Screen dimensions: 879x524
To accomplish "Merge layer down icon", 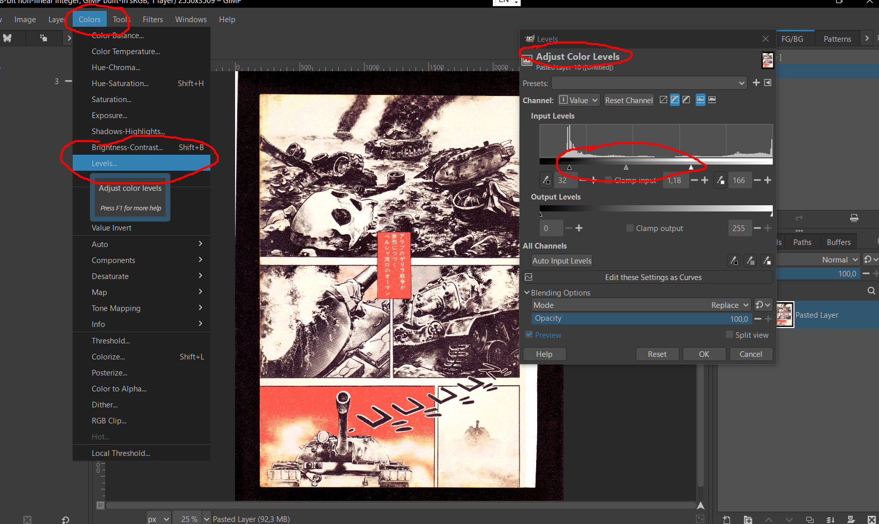I will pyautogui.click(x=831, y=519).
